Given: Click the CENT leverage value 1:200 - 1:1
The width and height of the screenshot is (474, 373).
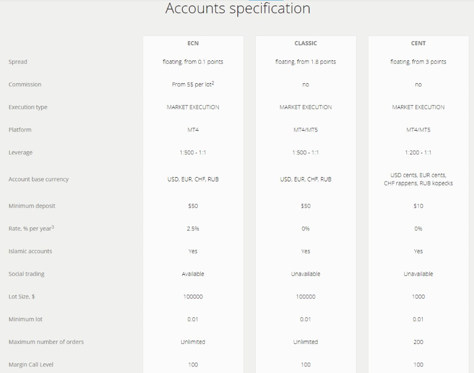Looking at the screenshot, I should click(x=418, y=153).
